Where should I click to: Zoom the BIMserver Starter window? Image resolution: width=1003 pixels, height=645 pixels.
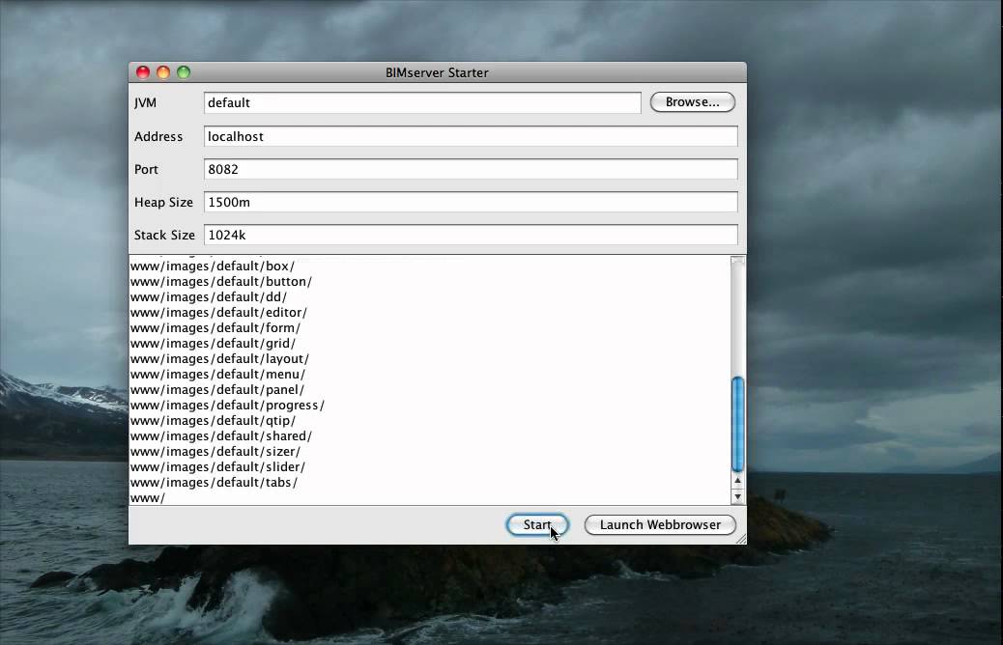(184, 72)
